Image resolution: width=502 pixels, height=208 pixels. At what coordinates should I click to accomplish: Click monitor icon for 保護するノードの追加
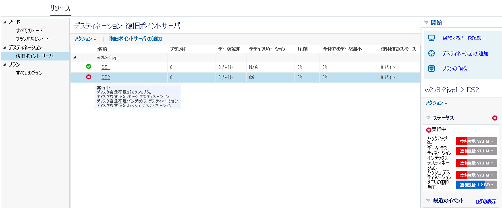click(431, 38)
